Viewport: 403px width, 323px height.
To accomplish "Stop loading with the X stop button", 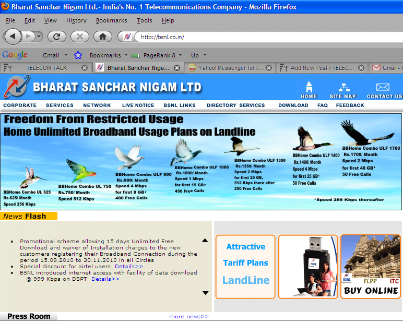I will (x=80, y=37).
